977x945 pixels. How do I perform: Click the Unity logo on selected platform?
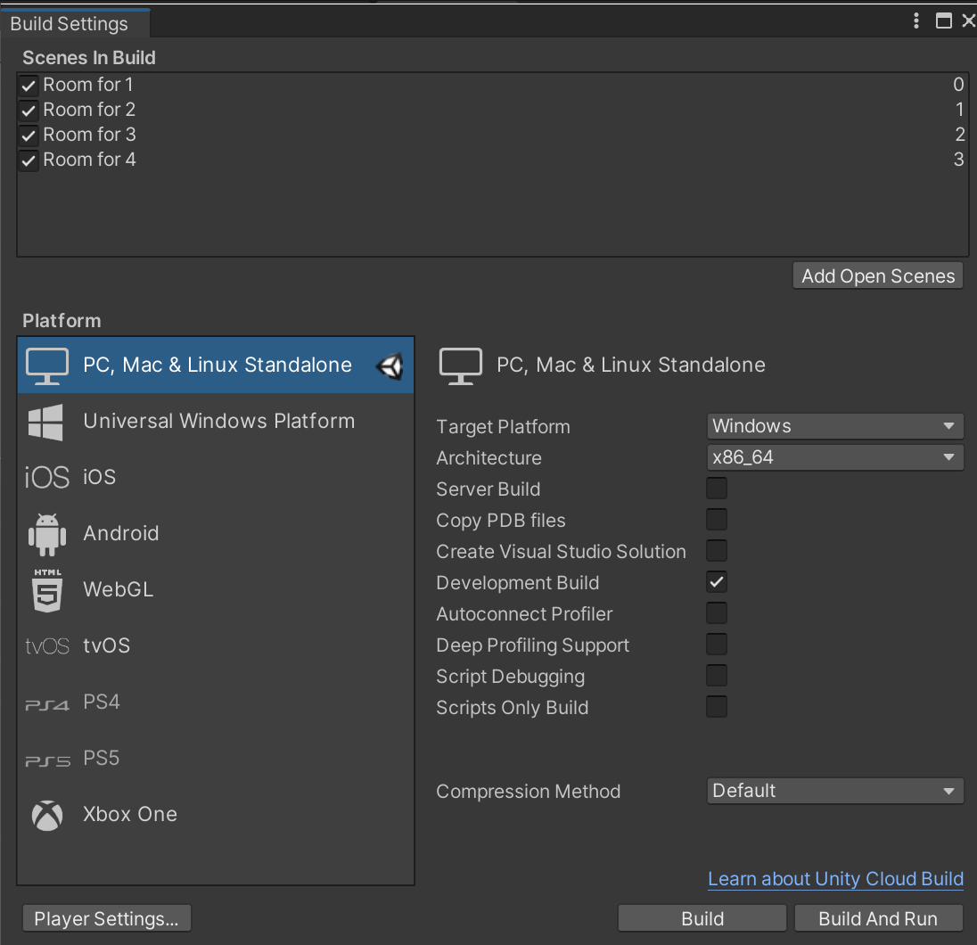(390, 366)
